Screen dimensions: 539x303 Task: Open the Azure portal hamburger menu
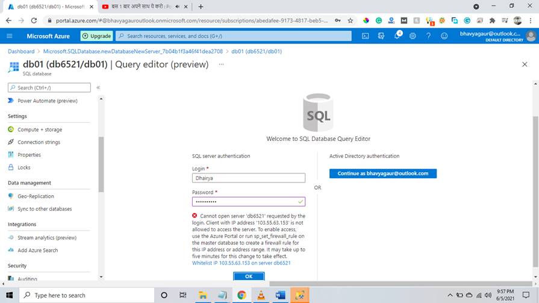[9, 36]
